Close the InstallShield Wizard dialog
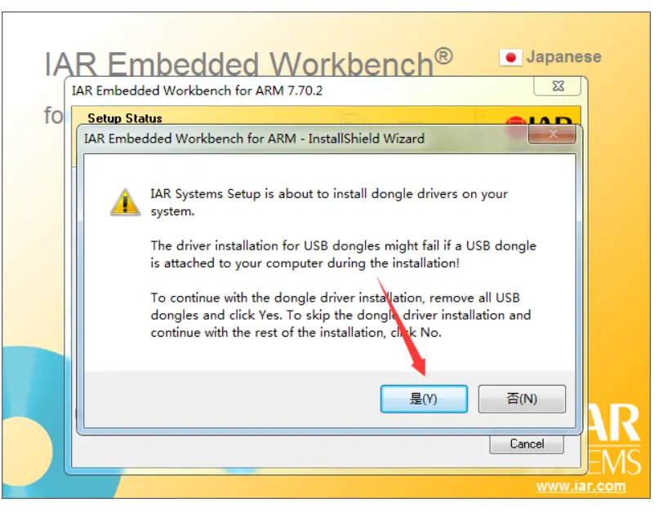The image size is (672, 512). [x=553, y=135]
